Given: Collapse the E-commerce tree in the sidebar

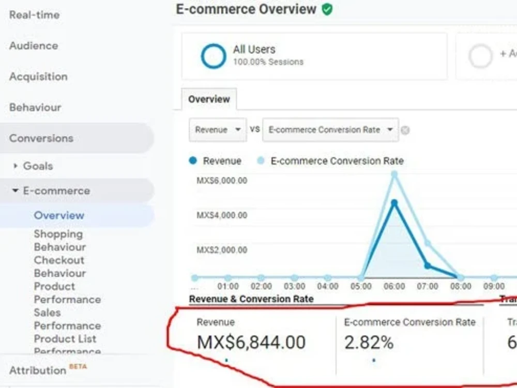Looking at the screenshot, I should (x=16, y=190).
